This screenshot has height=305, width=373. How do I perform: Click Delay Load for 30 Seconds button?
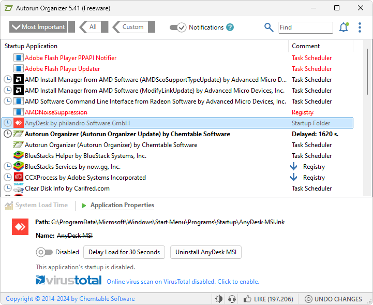tap(124, 252)
